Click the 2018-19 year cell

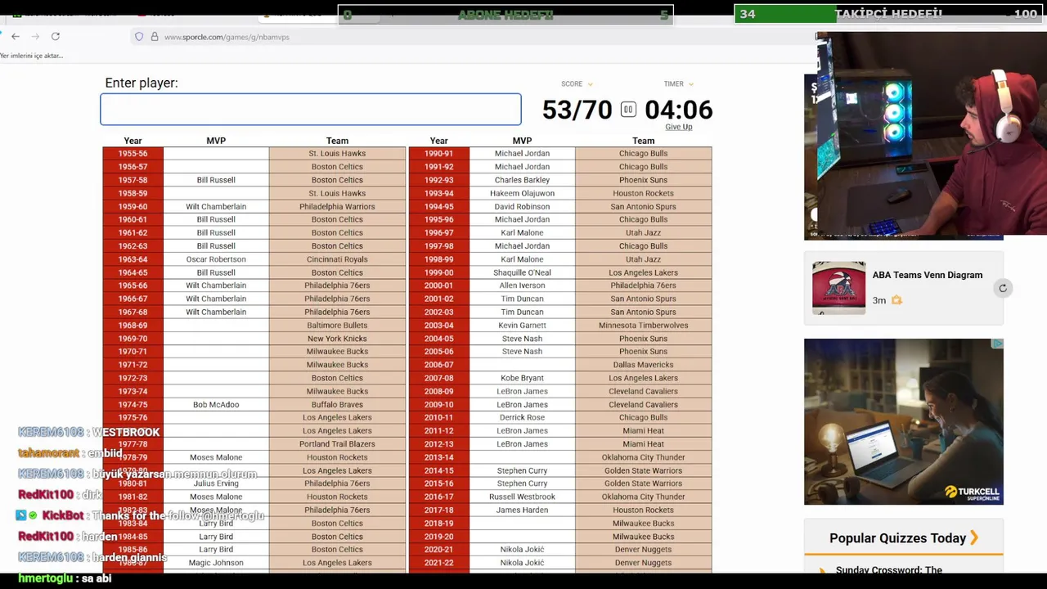[x=438, y=524]
